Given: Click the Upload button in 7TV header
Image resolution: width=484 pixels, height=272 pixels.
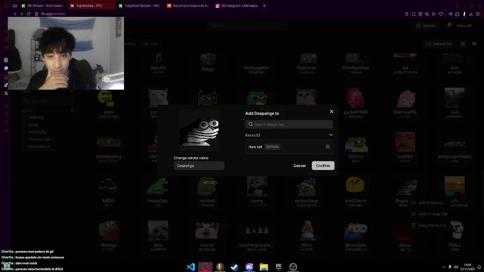Looking at the screenshot, I should [x=425, y=26].
